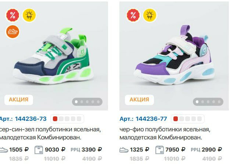Screen dimensions: 230x168
Task: Select last image dot on green sneaker carousel
Action: click(98, 102)
